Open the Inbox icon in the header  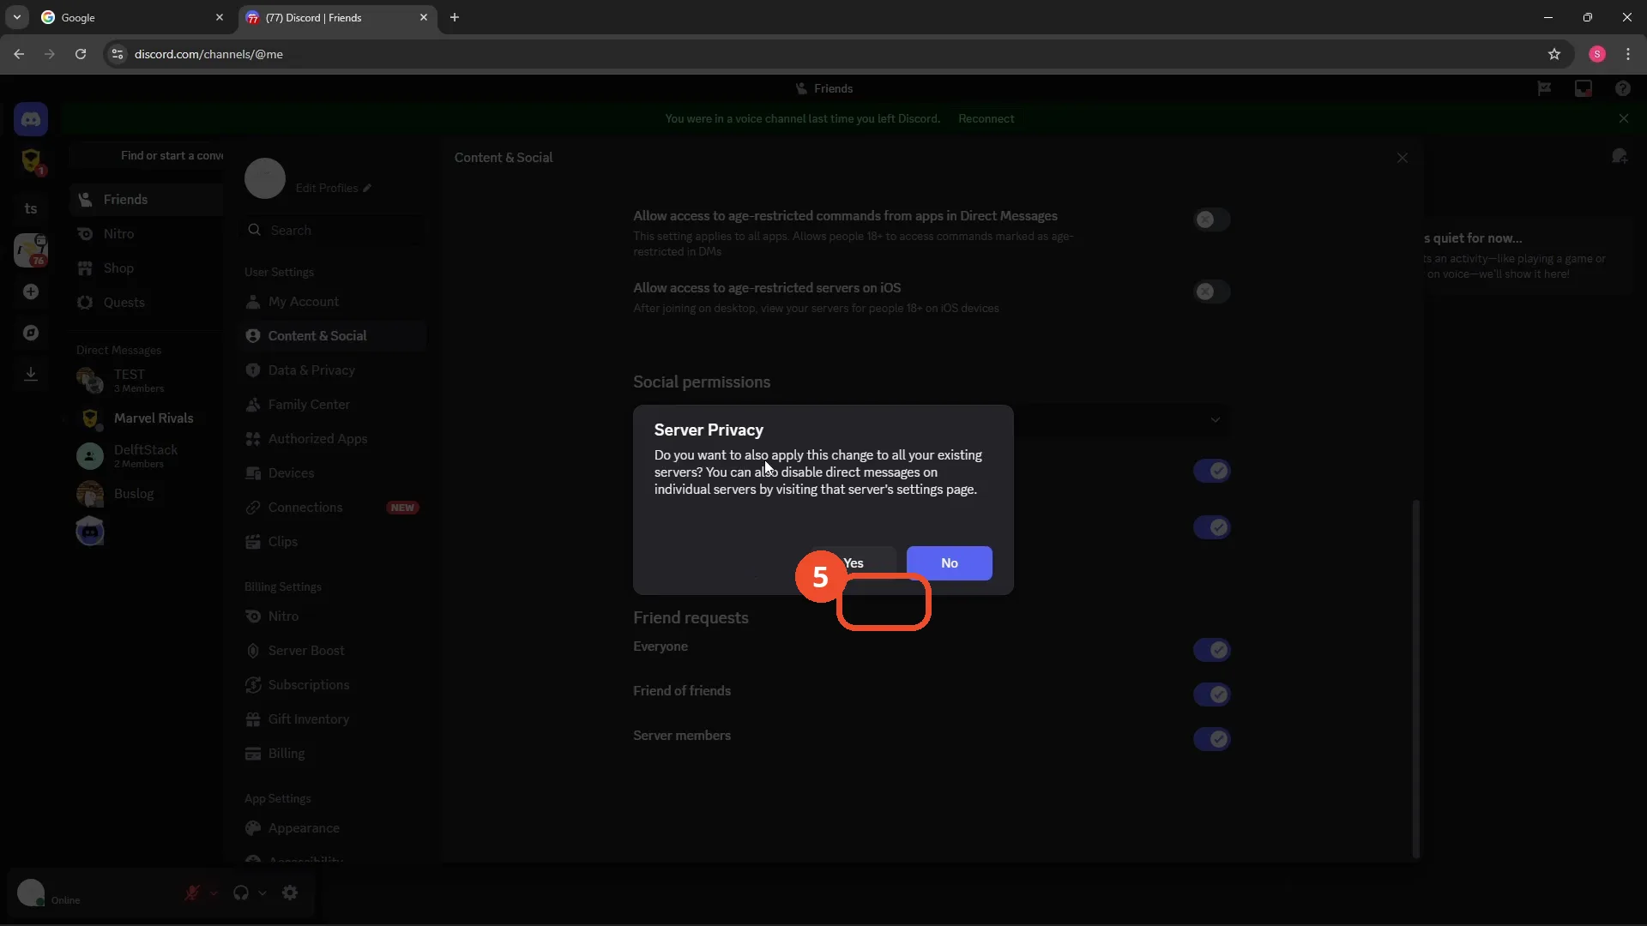1583,88
